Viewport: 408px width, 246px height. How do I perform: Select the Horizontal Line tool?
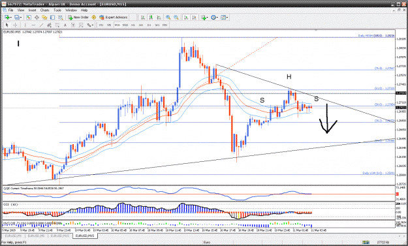[x=33, y=25]
